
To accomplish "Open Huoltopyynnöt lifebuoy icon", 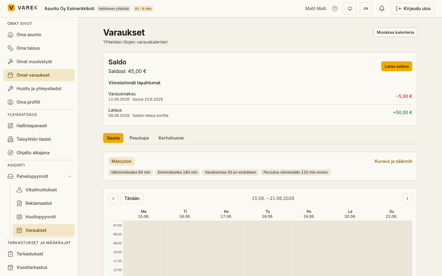I will 19,217.
